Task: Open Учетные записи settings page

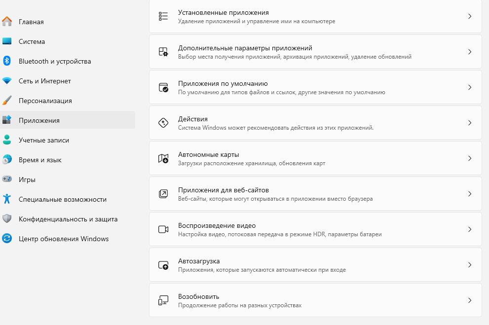Action: [44, 140]
